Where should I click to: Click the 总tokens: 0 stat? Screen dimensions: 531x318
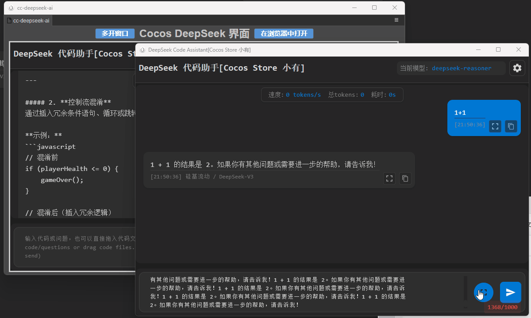pos(346,95)
